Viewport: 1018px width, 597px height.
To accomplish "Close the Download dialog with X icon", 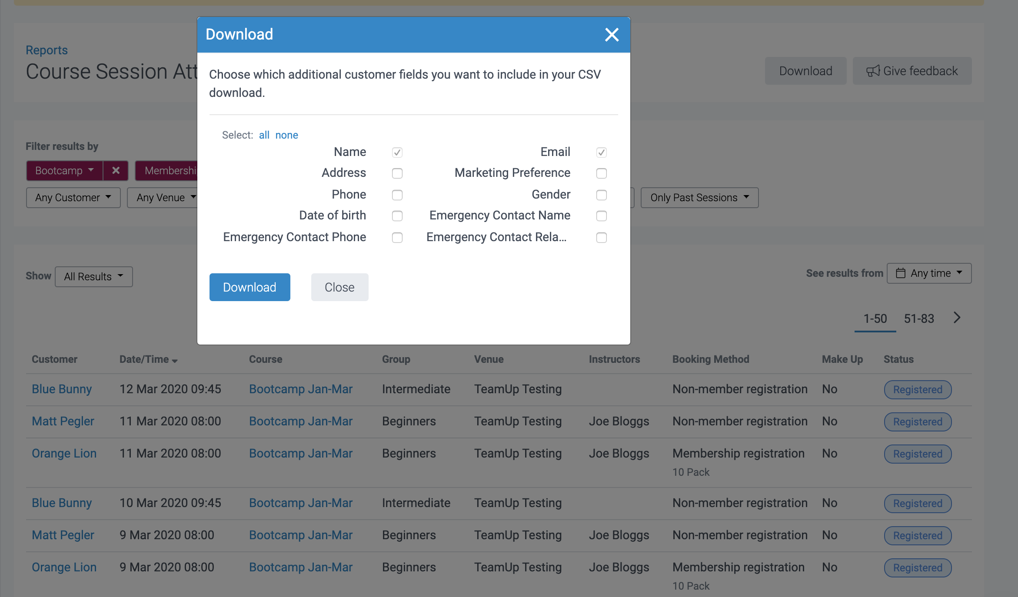I will click(x=612, y=35).
